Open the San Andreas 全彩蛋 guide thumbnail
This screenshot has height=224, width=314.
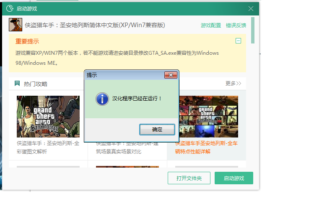(48, 117)
